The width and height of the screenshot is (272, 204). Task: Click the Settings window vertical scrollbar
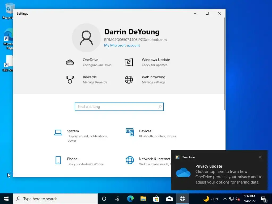point(225,64)
